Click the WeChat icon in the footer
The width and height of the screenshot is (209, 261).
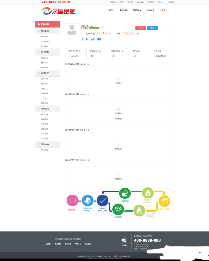(x=124, y=240)
